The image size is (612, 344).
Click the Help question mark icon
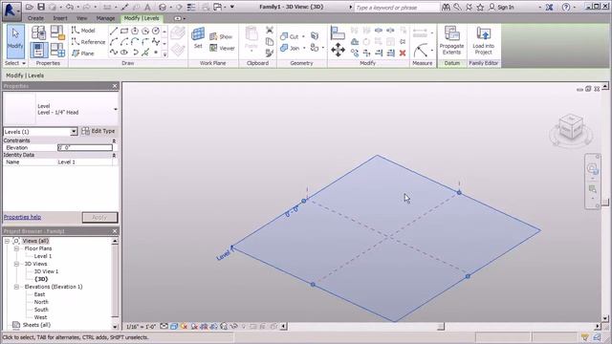coord(566,7)
